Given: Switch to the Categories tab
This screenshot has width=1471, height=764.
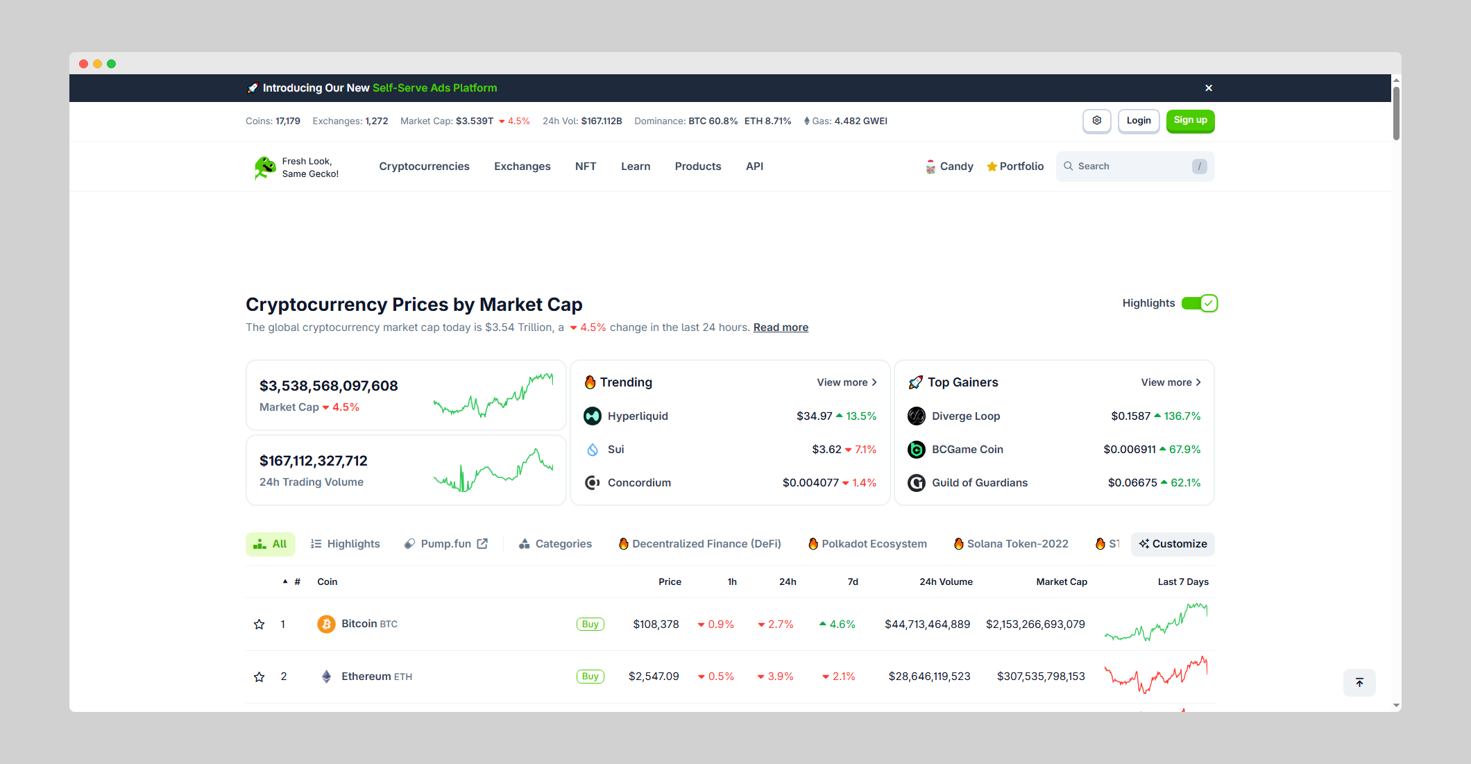Looking at the screenshot, I should (555, 544).
